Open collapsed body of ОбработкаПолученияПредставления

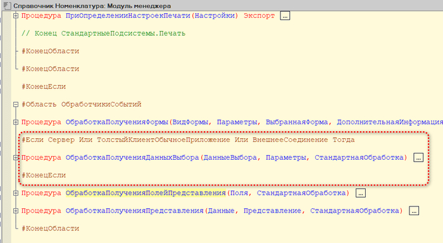click(x=414, y=211)
